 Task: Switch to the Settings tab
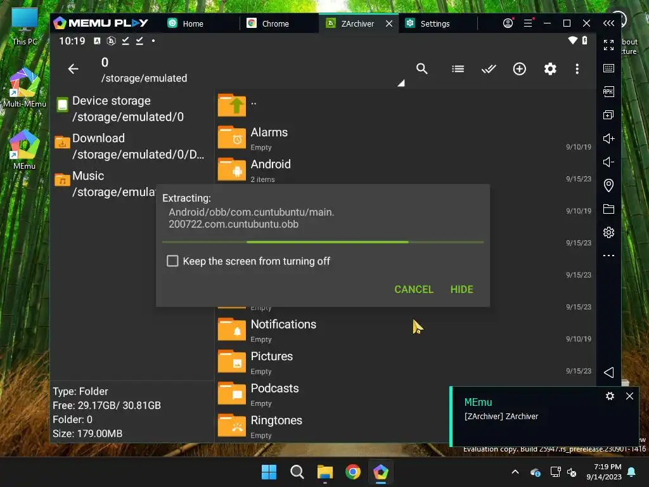428,23
